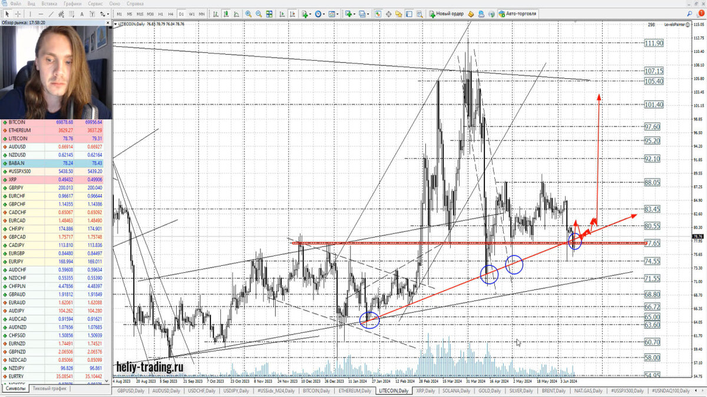The image size is (707, 397).
Task: Zoom out of the chart
Action: 259,13
